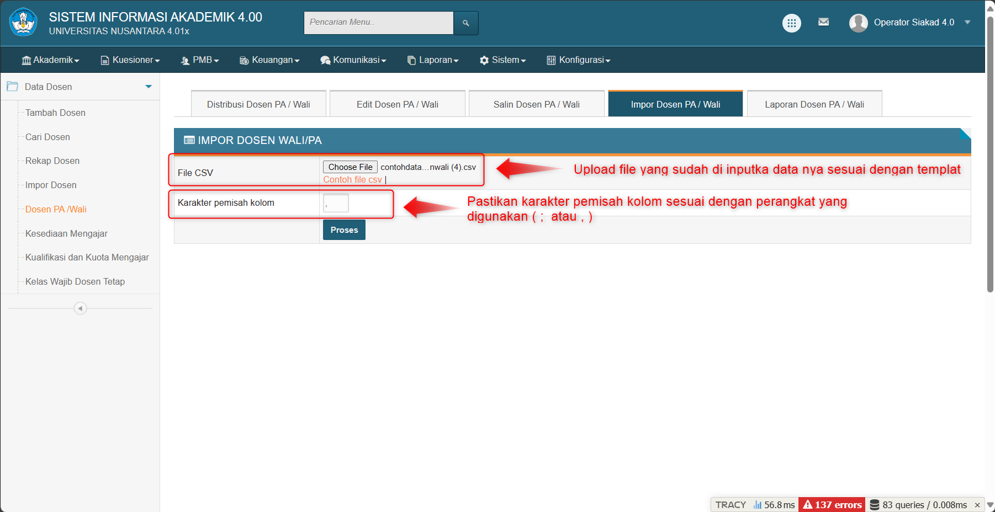This screenshot has height=512, width=995.
Task: Click the university logo icon
Action: point(23,22)
